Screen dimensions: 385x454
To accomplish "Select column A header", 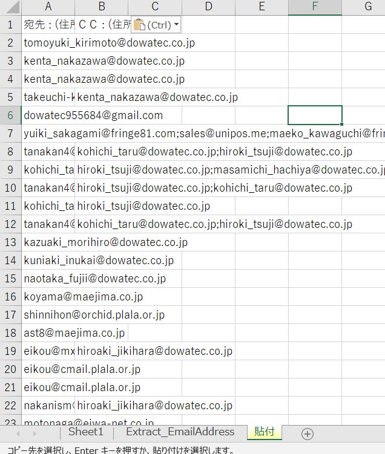I will 48,7.
